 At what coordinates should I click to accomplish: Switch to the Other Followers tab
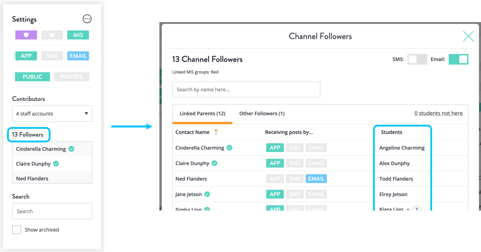tap(262, 113)
